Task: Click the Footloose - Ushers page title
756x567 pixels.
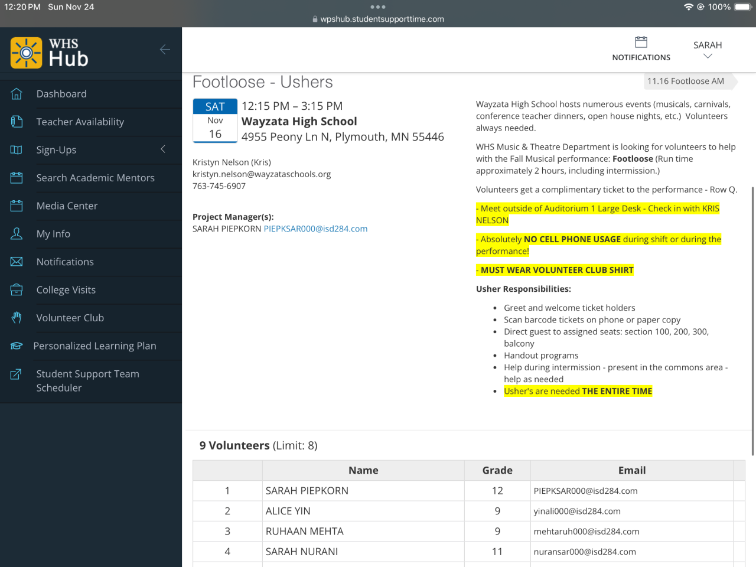Action: click(263, 82)
